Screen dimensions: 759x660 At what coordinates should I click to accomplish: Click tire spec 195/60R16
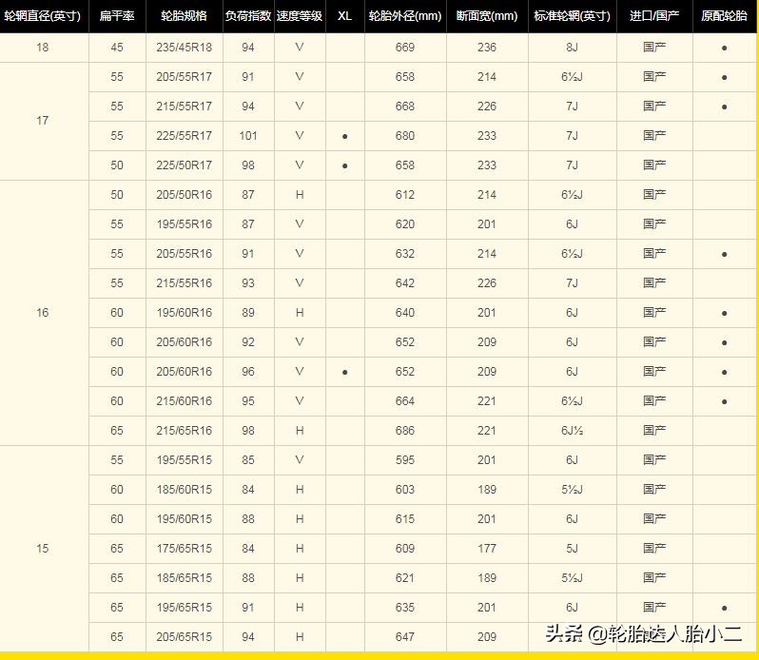point(184,313)
